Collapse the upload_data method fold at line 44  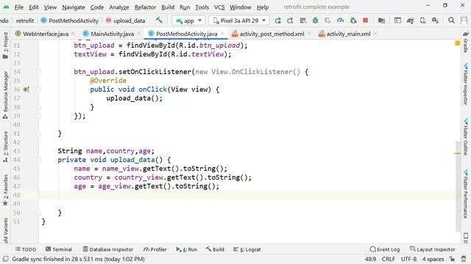click(x=38, y=160)
